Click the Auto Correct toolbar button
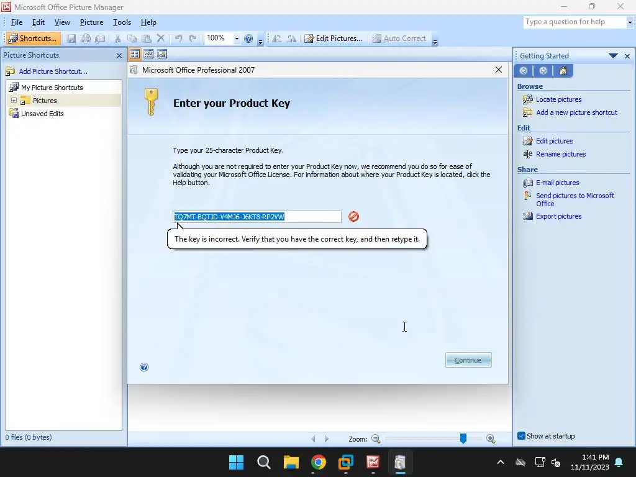636x477 pixels. (x=399, y=39)
